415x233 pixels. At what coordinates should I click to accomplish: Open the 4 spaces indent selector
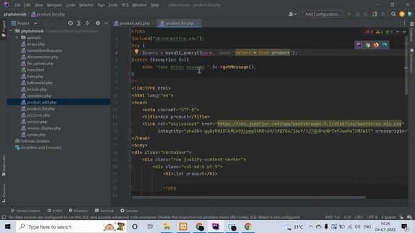[x=388, y=217]
